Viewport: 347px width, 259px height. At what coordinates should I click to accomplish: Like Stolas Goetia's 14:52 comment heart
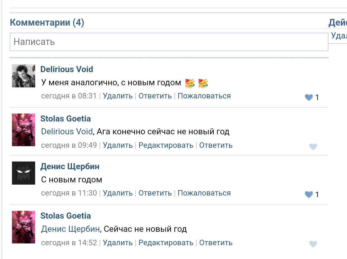tap(313, 244)
